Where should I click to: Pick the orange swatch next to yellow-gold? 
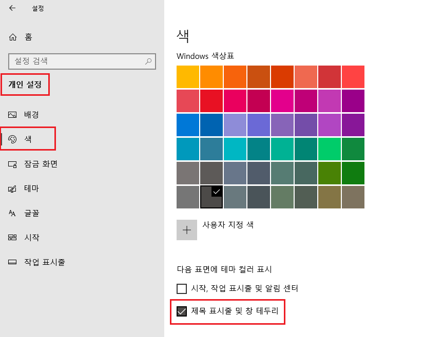click(x=211, y=77)
